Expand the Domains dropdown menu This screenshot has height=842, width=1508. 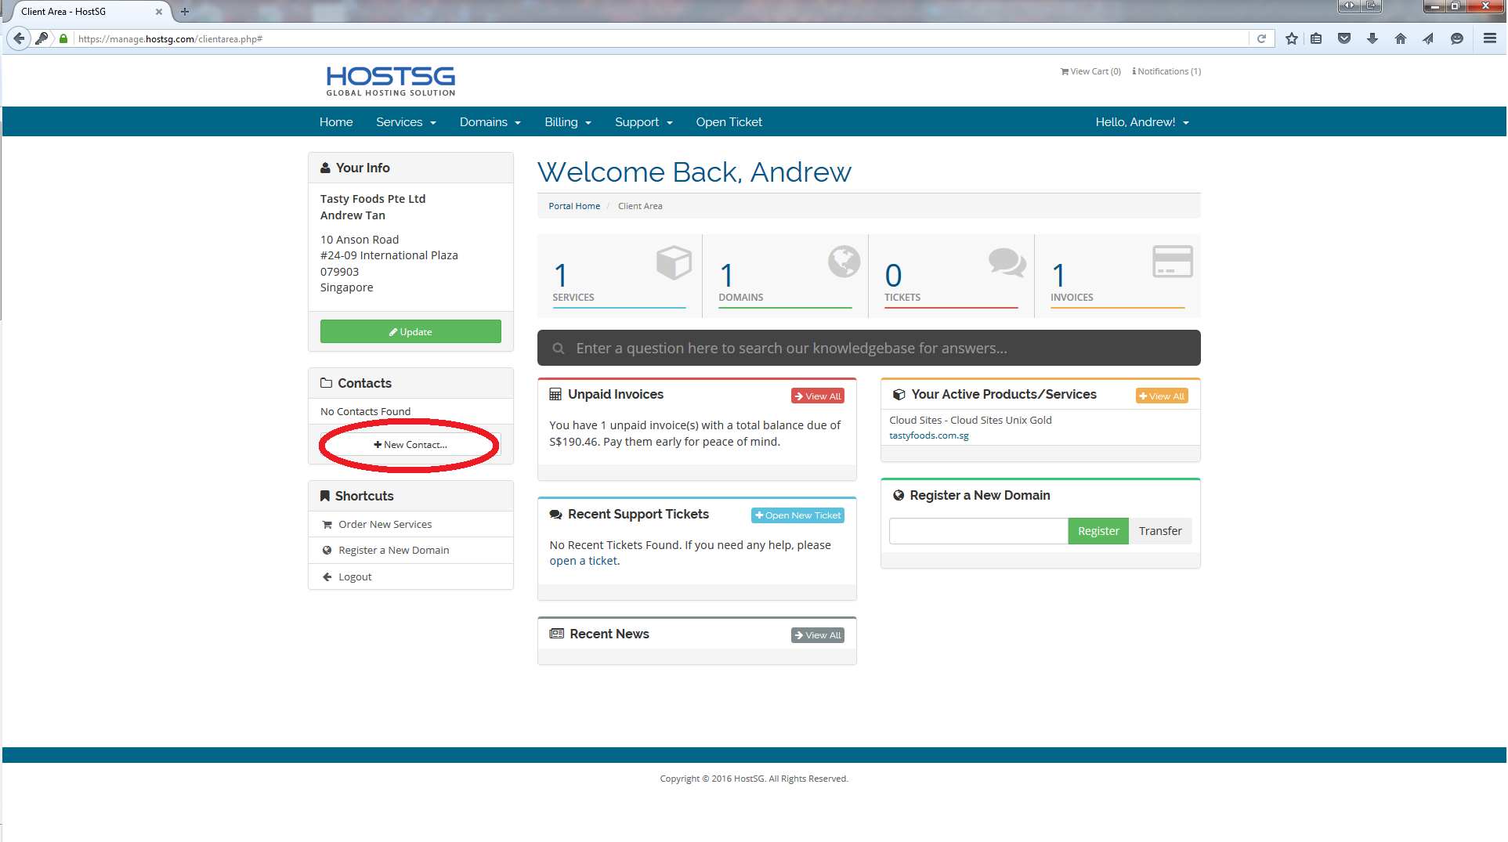click(x=490, y=122)
